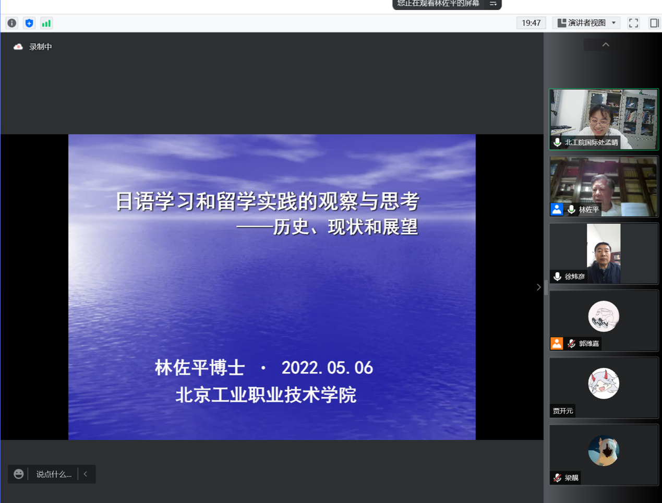662x503 pixels.
Task: Click the muted mic icon beside 郭維嘉
Action: pyautogui.click(x=572, y=343)
